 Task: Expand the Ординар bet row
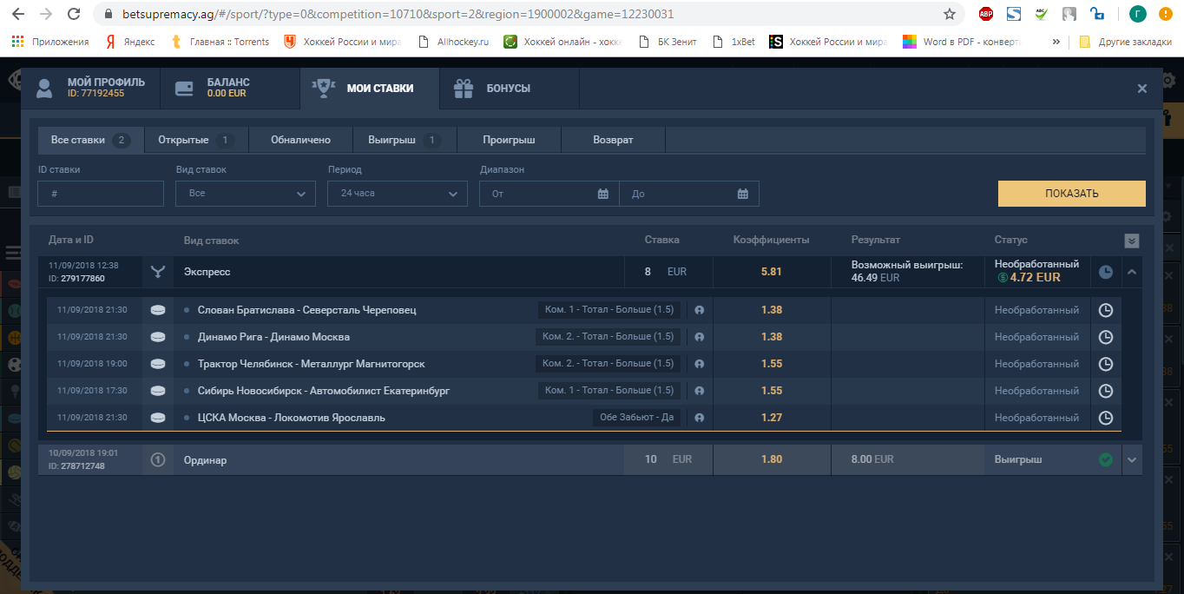coord(1131,459)
